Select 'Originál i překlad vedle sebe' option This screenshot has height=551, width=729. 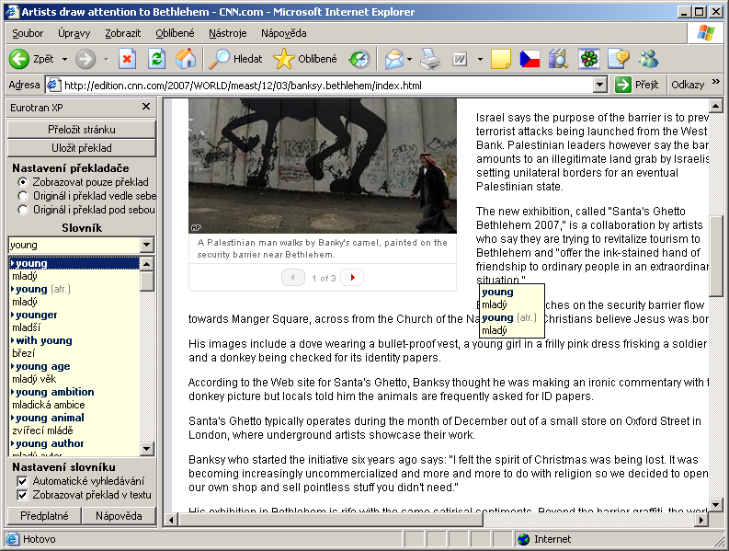(23, 196)
